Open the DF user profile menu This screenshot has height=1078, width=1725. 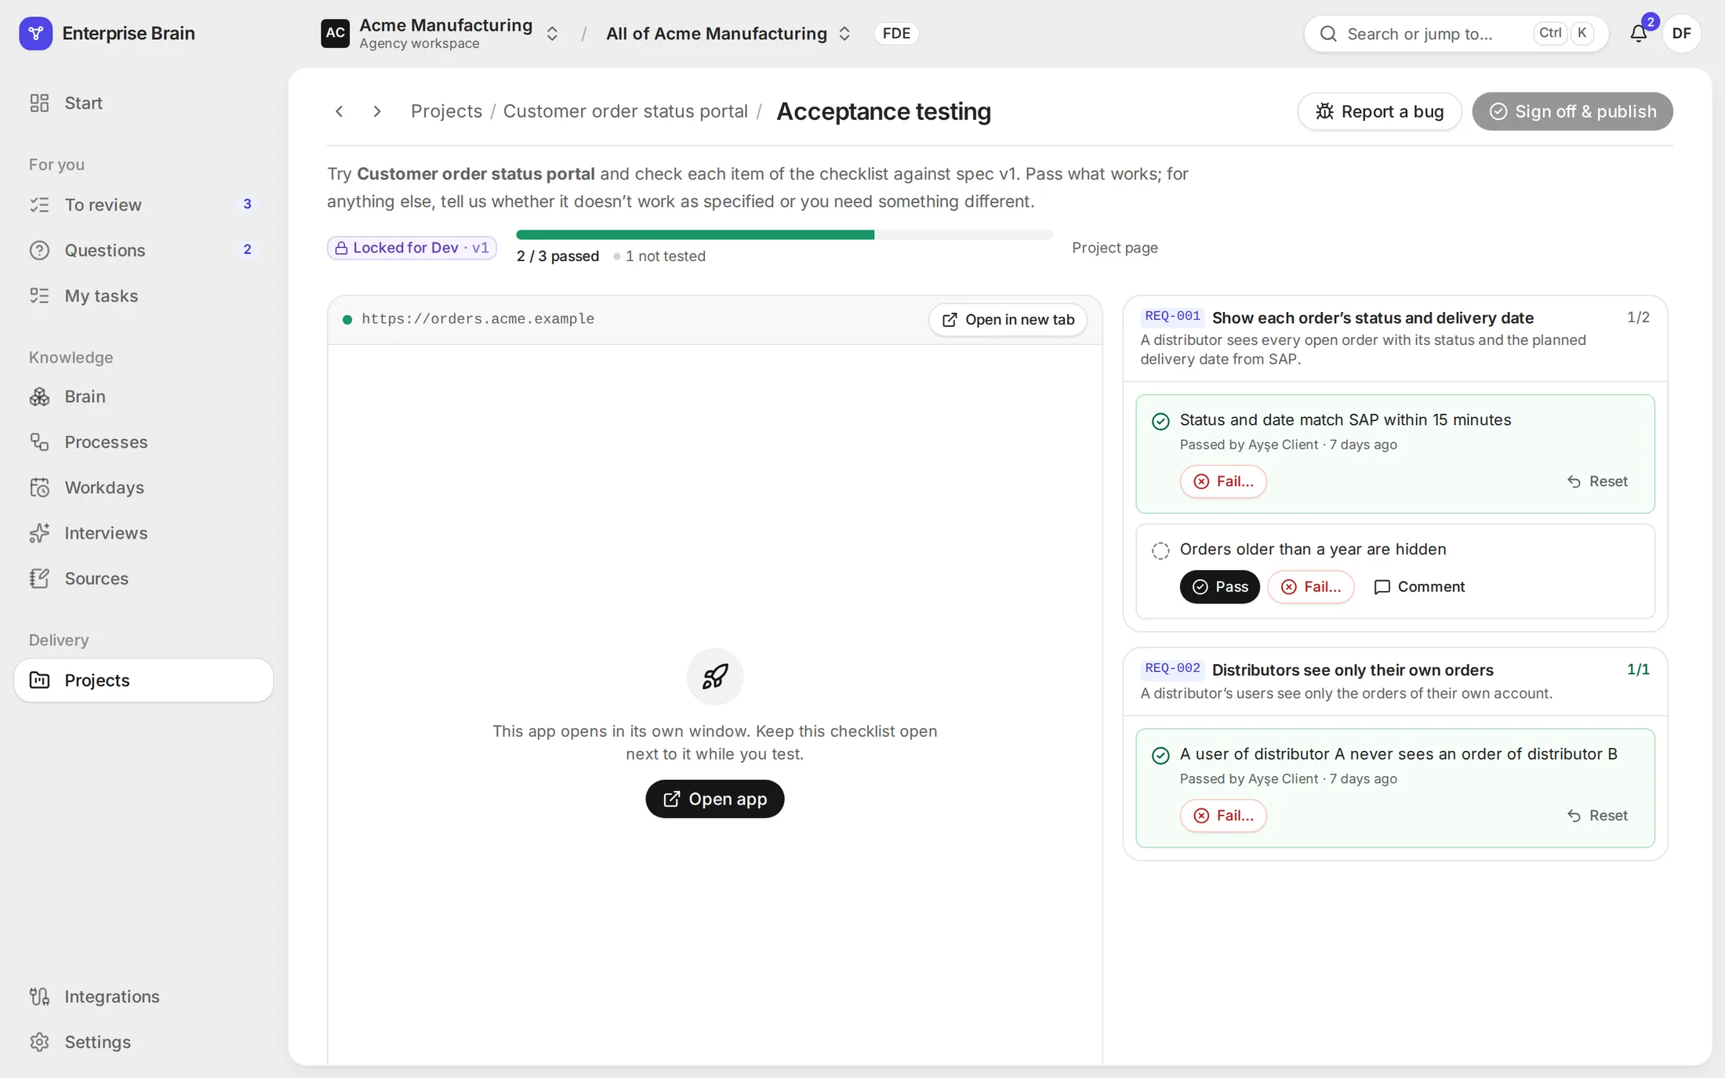1681,33
